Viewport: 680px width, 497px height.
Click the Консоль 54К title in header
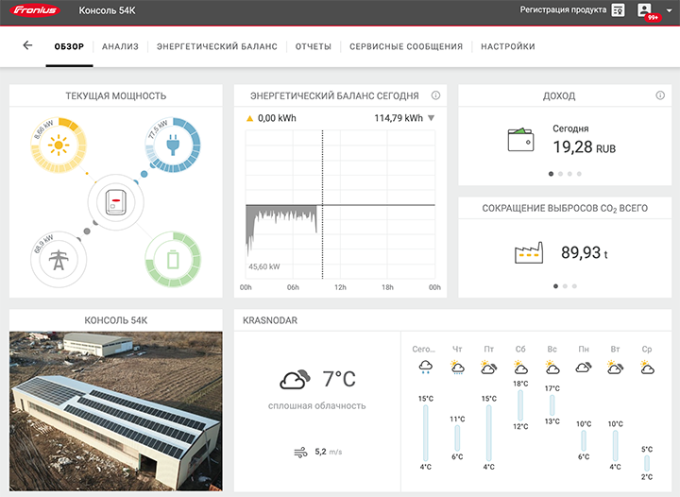point(107,10)
